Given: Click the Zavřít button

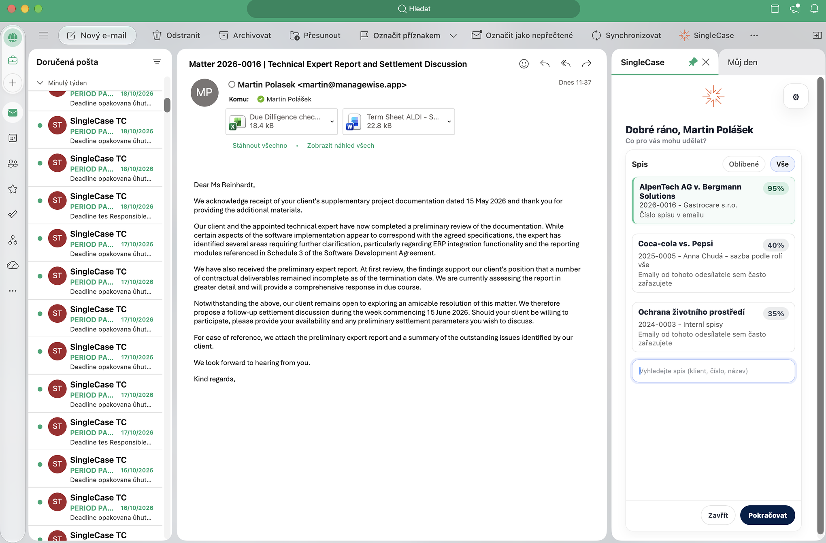Looking at the screenshot, I should [x=718, y=515].
